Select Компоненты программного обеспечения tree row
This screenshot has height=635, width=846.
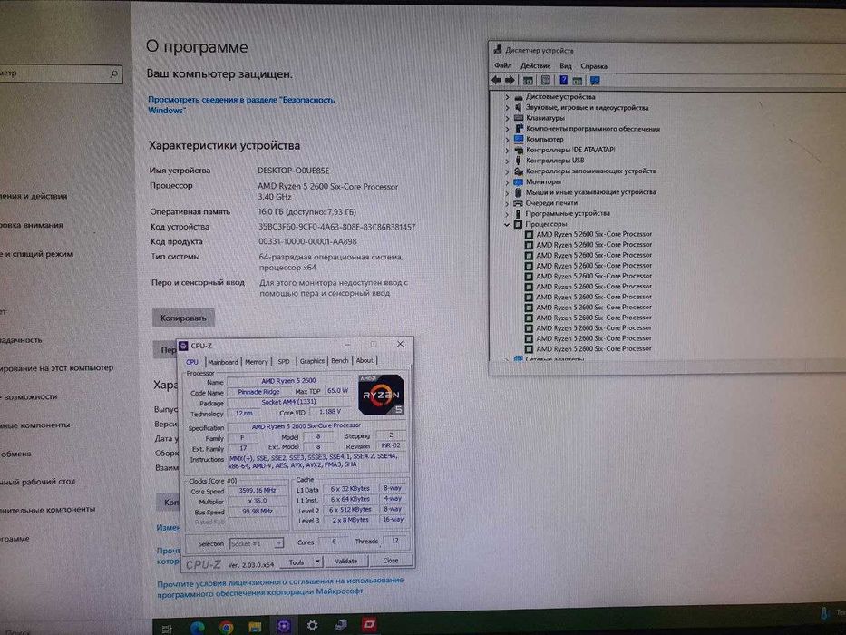pyautogui.click(x=592, y=129)
